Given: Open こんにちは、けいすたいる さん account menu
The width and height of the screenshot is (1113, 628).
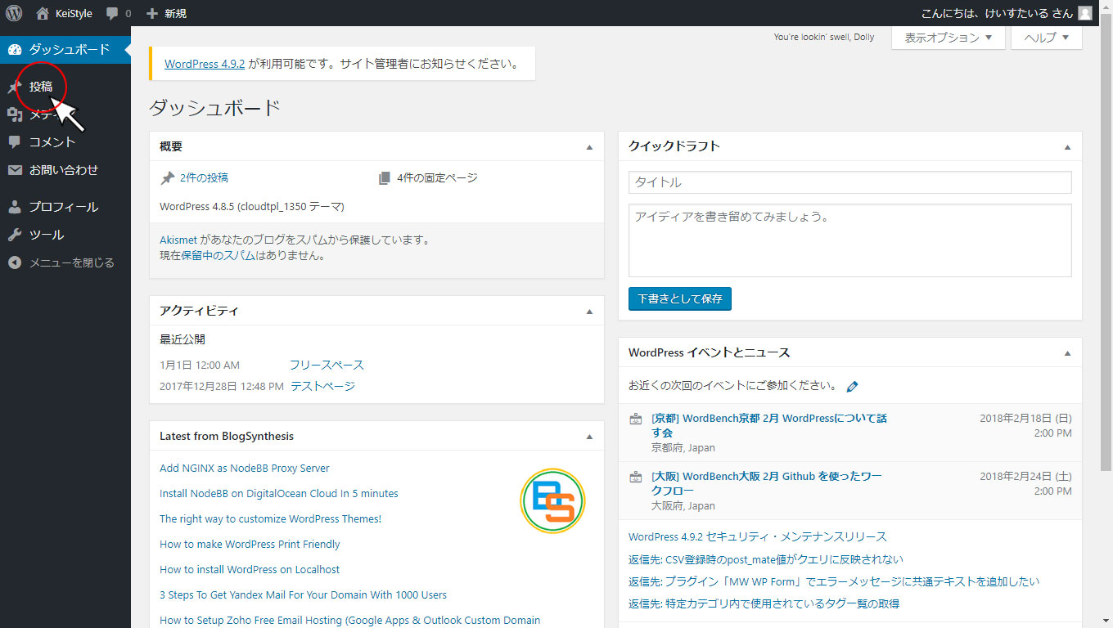Looking at the screenshot, I should 997,13.
